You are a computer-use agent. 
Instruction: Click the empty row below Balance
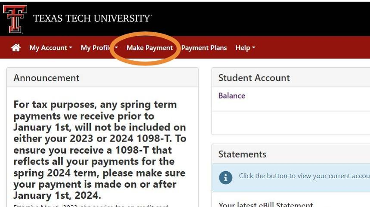click(x=291, y=123)
